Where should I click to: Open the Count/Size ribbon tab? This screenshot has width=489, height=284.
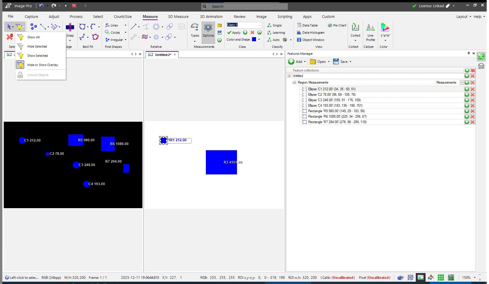(x=123, y=17)
